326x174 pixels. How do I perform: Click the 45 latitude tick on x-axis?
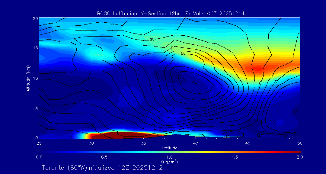coord(248,143)
